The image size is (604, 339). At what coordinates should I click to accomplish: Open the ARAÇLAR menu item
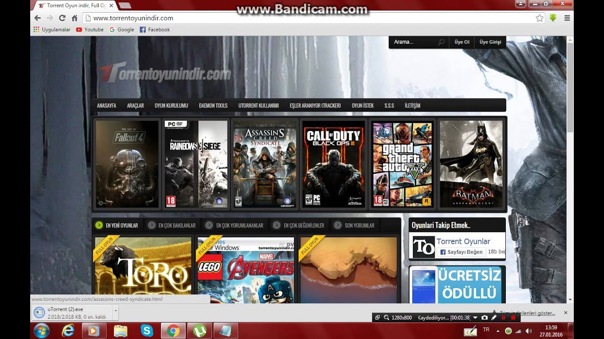click(135, 105)
